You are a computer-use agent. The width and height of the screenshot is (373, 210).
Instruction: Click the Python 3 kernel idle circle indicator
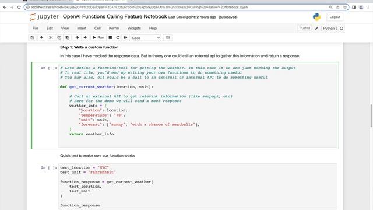coord(342,29)
